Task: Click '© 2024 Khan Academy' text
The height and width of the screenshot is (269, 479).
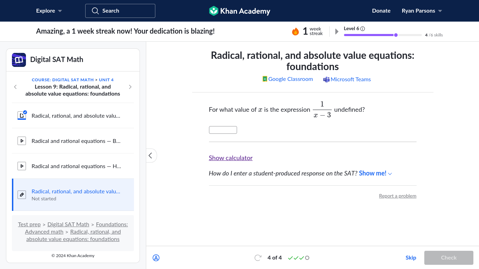Action: tap(73, 256)
